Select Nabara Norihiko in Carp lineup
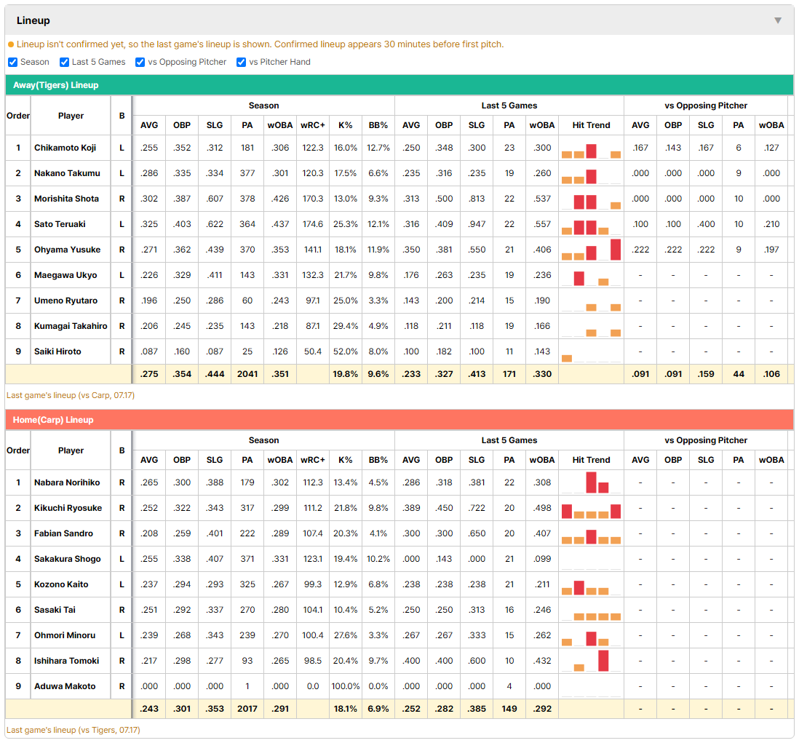This screenshot has width=799, height=743. pos(67,482)
